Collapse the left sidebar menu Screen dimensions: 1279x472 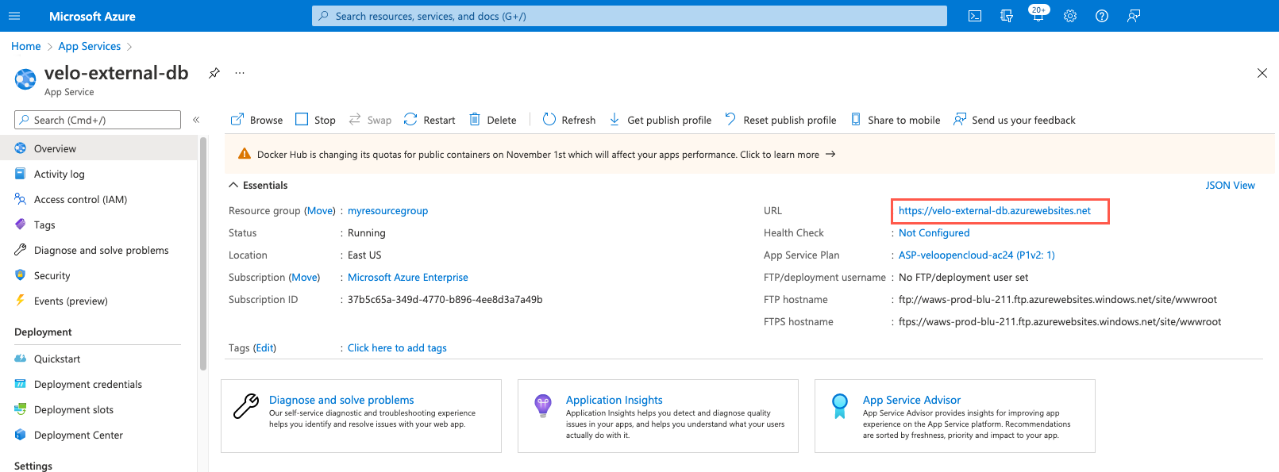(196, 120)
